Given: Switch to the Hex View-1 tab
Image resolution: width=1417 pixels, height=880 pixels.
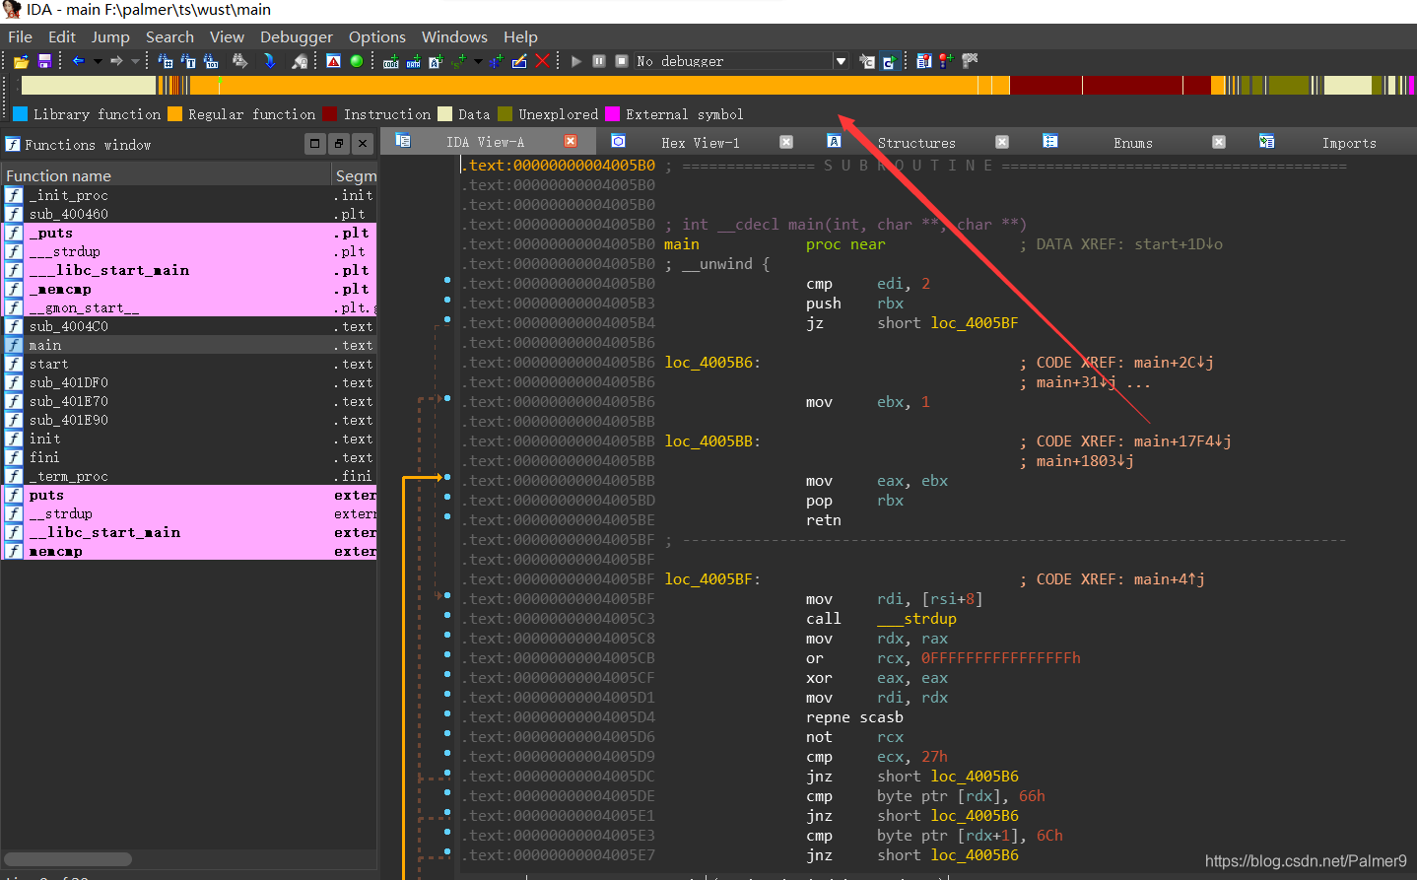Looking at the screenshot, I should (700, 143).
